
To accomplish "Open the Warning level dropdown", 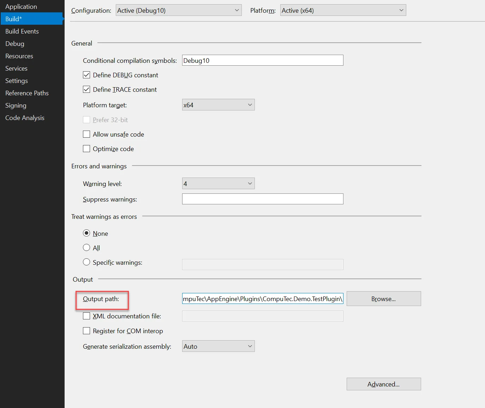I will point(218,184).
